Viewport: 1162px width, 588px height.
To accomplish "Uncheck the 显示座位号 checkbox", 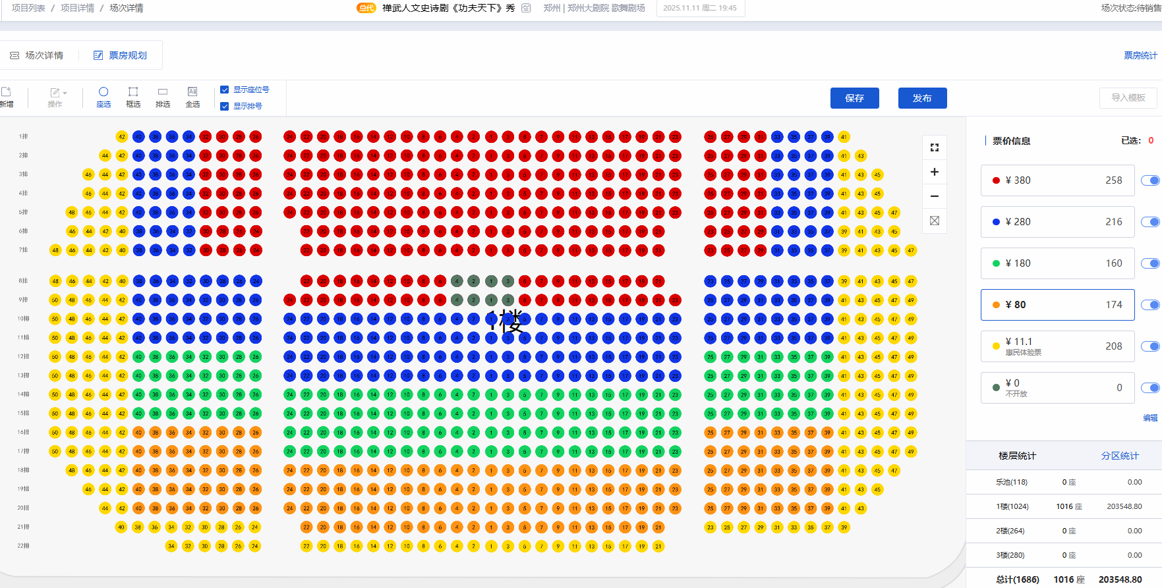I will point(225,90).
